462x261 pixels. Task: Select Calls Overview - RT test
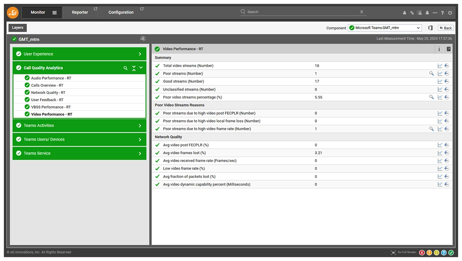click(47, 85)
